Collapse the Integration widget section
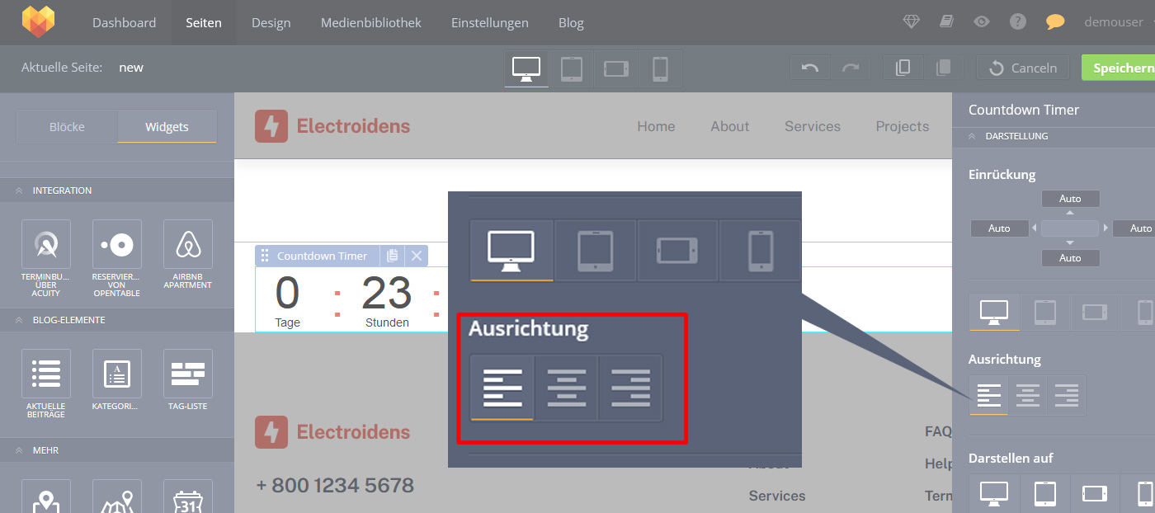This screenshot has width=1155, height=513. pyautogui.click(x=19, y=191)
